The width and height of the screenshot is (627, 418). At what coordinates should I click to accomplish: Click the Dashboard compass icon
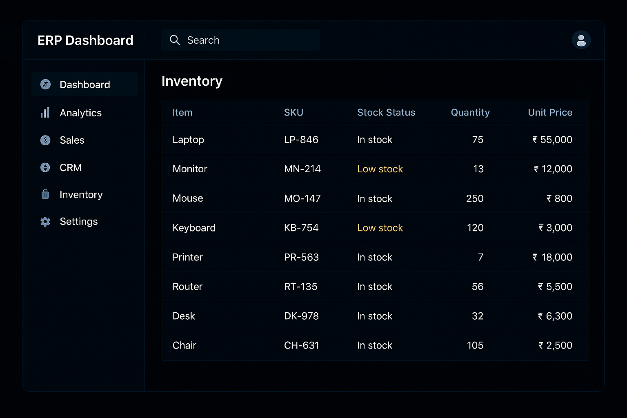(x=45, y=84)
